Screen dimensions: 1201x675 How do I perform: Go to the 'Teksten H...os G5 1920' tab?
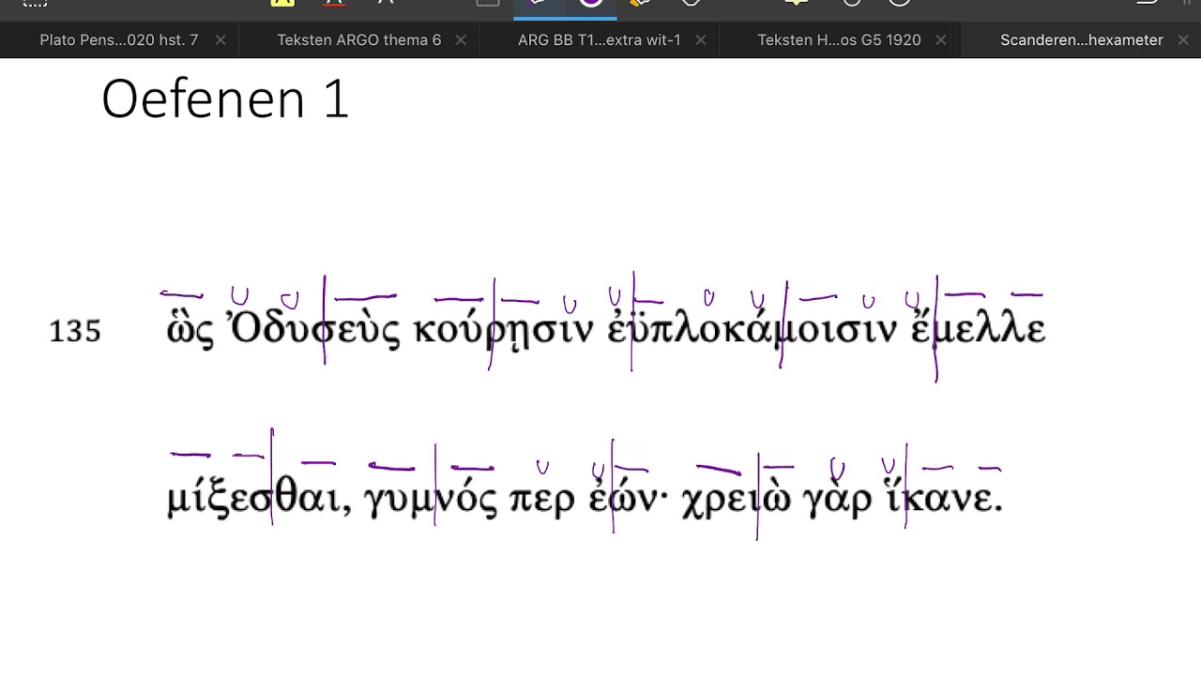point(840,40)
